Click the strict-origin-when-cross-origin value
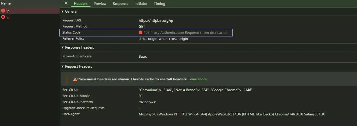The height and width of the screenshot is (126, 357). [x=163, y=39]
